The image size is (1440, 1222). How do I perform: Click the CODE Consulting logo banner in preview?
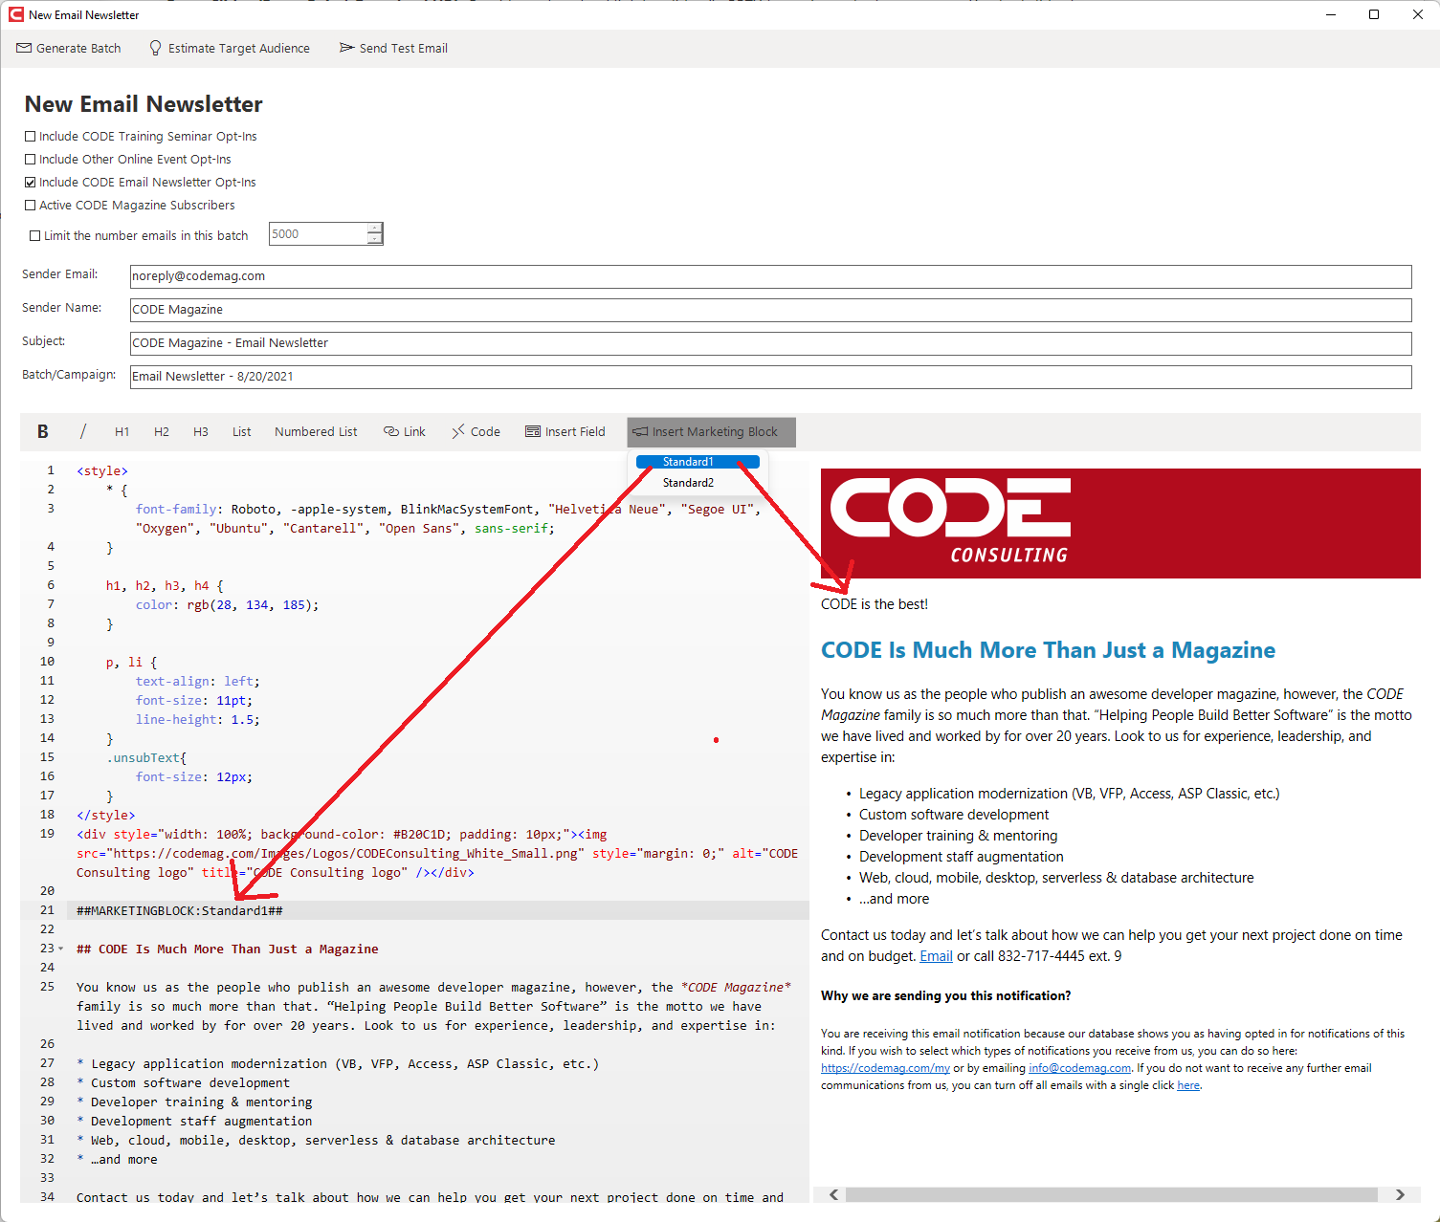1120,523
